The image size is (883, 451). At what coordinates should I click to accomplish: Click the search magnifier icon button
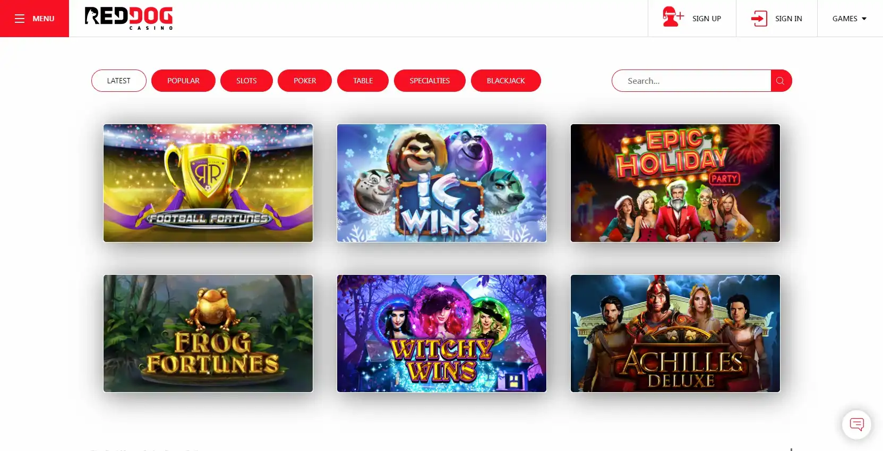click(781, 81)
